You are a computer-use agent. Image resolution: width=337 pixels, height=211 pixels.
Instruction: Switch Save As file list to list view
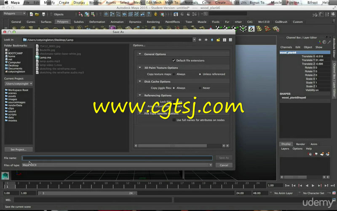pos(225,40)
